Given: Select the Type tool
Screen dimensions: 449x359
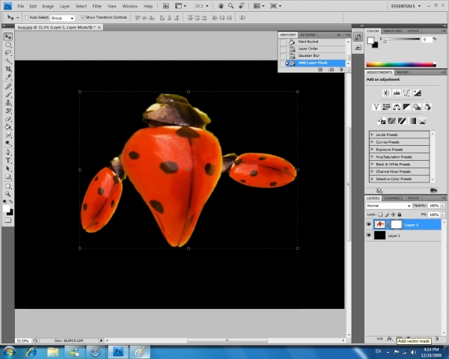Looking at the screenshot, I should [x=8, y=160].
